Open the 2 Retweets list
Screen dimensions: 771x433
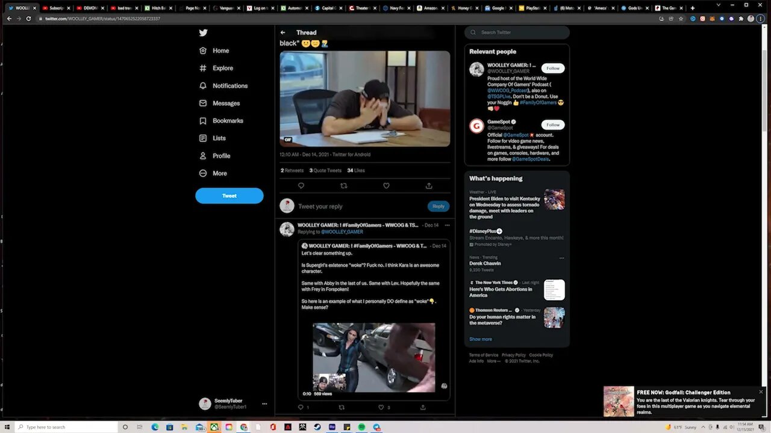point(292,170)
